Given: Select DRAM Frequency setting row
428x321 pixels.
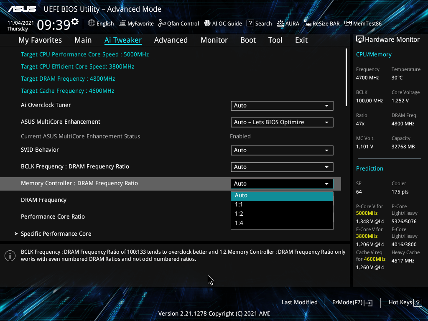Looking at the screenshot, I should [x=43, y=200].
